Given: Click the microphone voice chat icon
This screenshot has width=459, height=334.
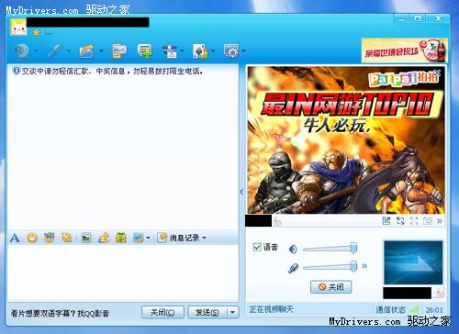Looking at the screenshot, I should 54,50.
